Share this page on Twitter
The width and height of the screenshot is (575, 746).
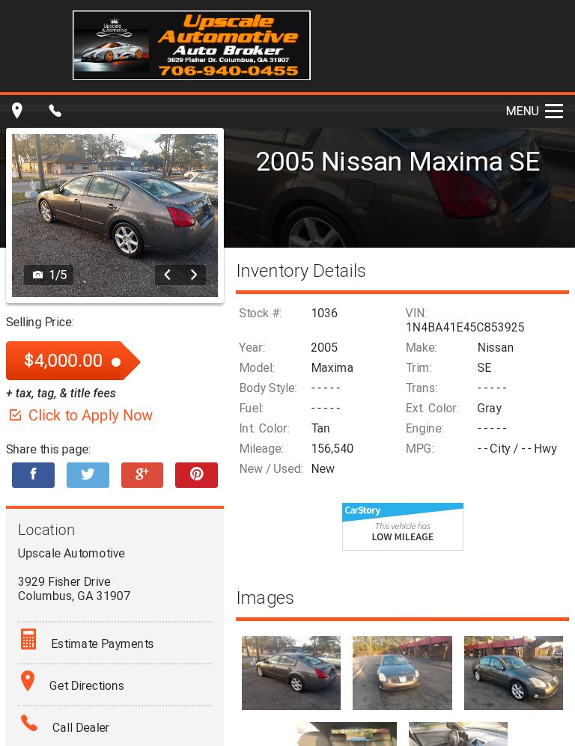tap(88, 475)
